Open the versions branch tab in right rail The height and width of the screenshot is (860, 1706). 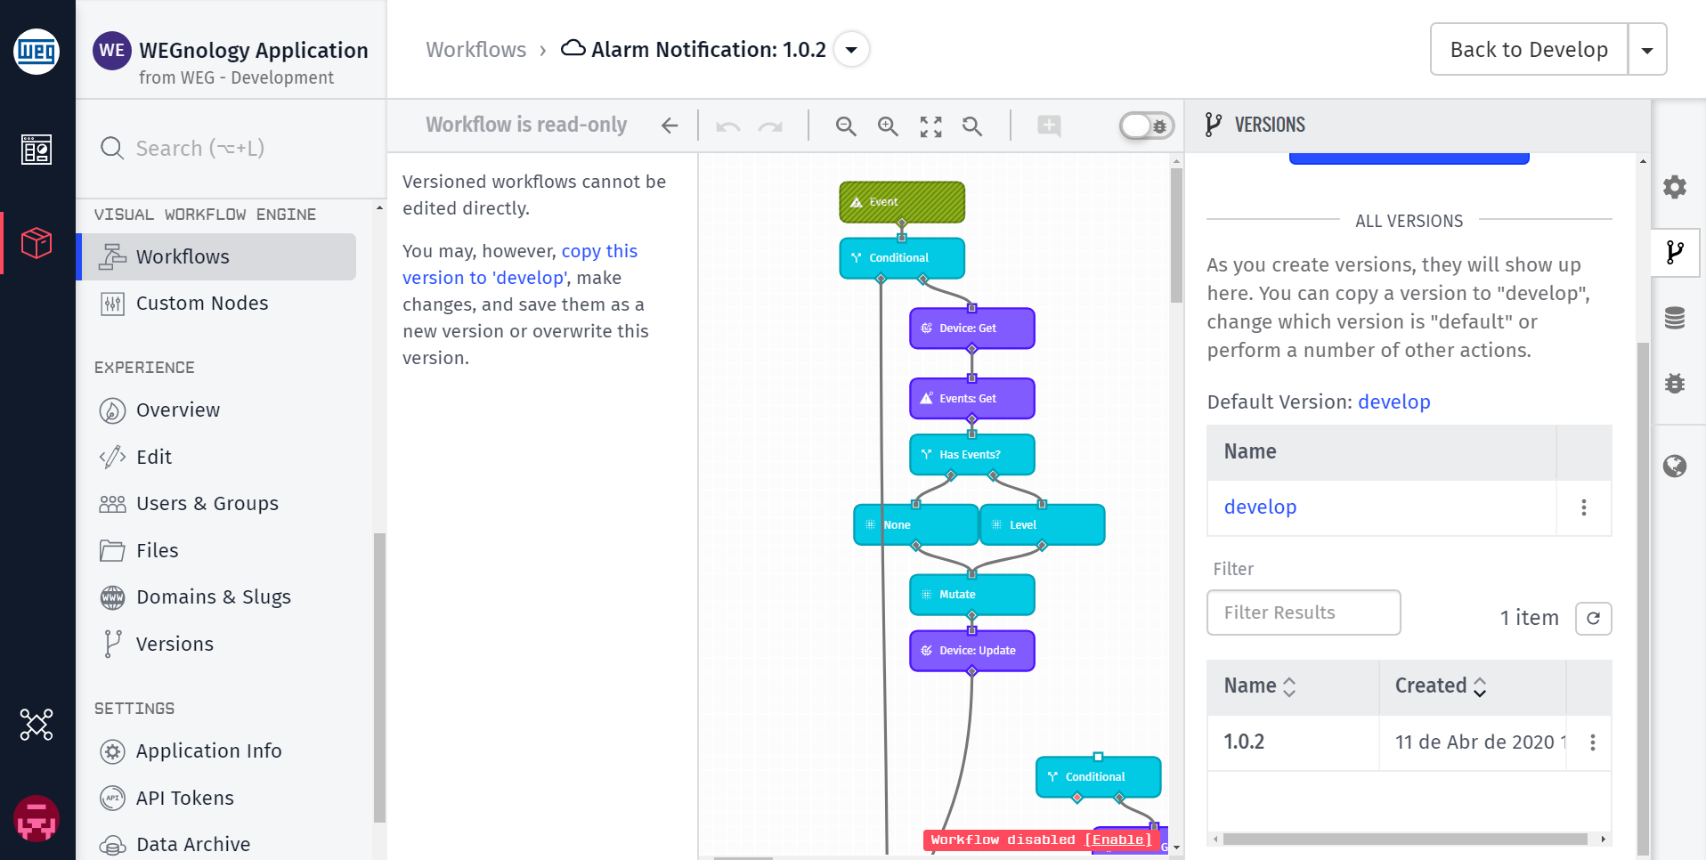pyautogui.click(x=1675, y=253)
